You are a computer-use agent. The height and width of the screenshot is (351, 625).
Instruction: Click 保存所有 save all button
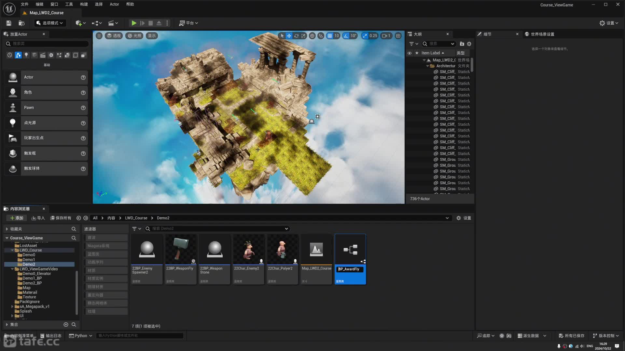[61, 218]
